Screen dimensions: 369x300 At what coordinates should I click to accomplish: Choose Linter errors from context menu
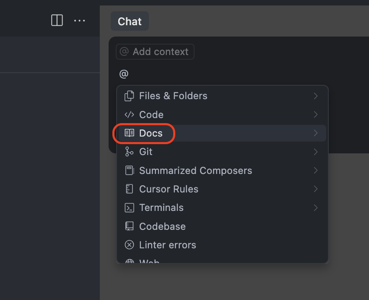point(167,245)
